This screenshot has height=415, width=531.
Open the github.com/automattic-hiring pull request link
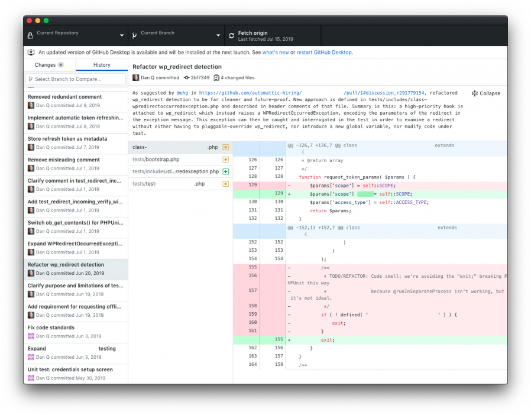(312, 93)
